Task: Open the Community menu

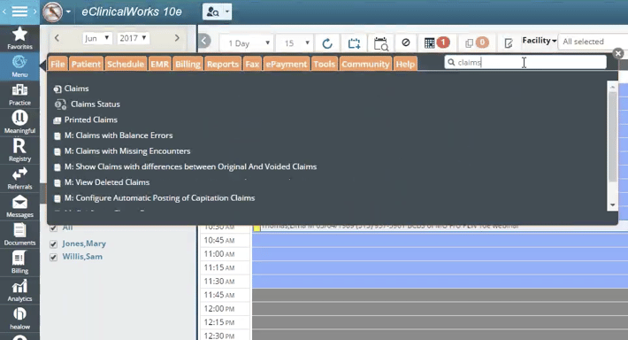Action: pyautogui.click(x=365, y=64)
